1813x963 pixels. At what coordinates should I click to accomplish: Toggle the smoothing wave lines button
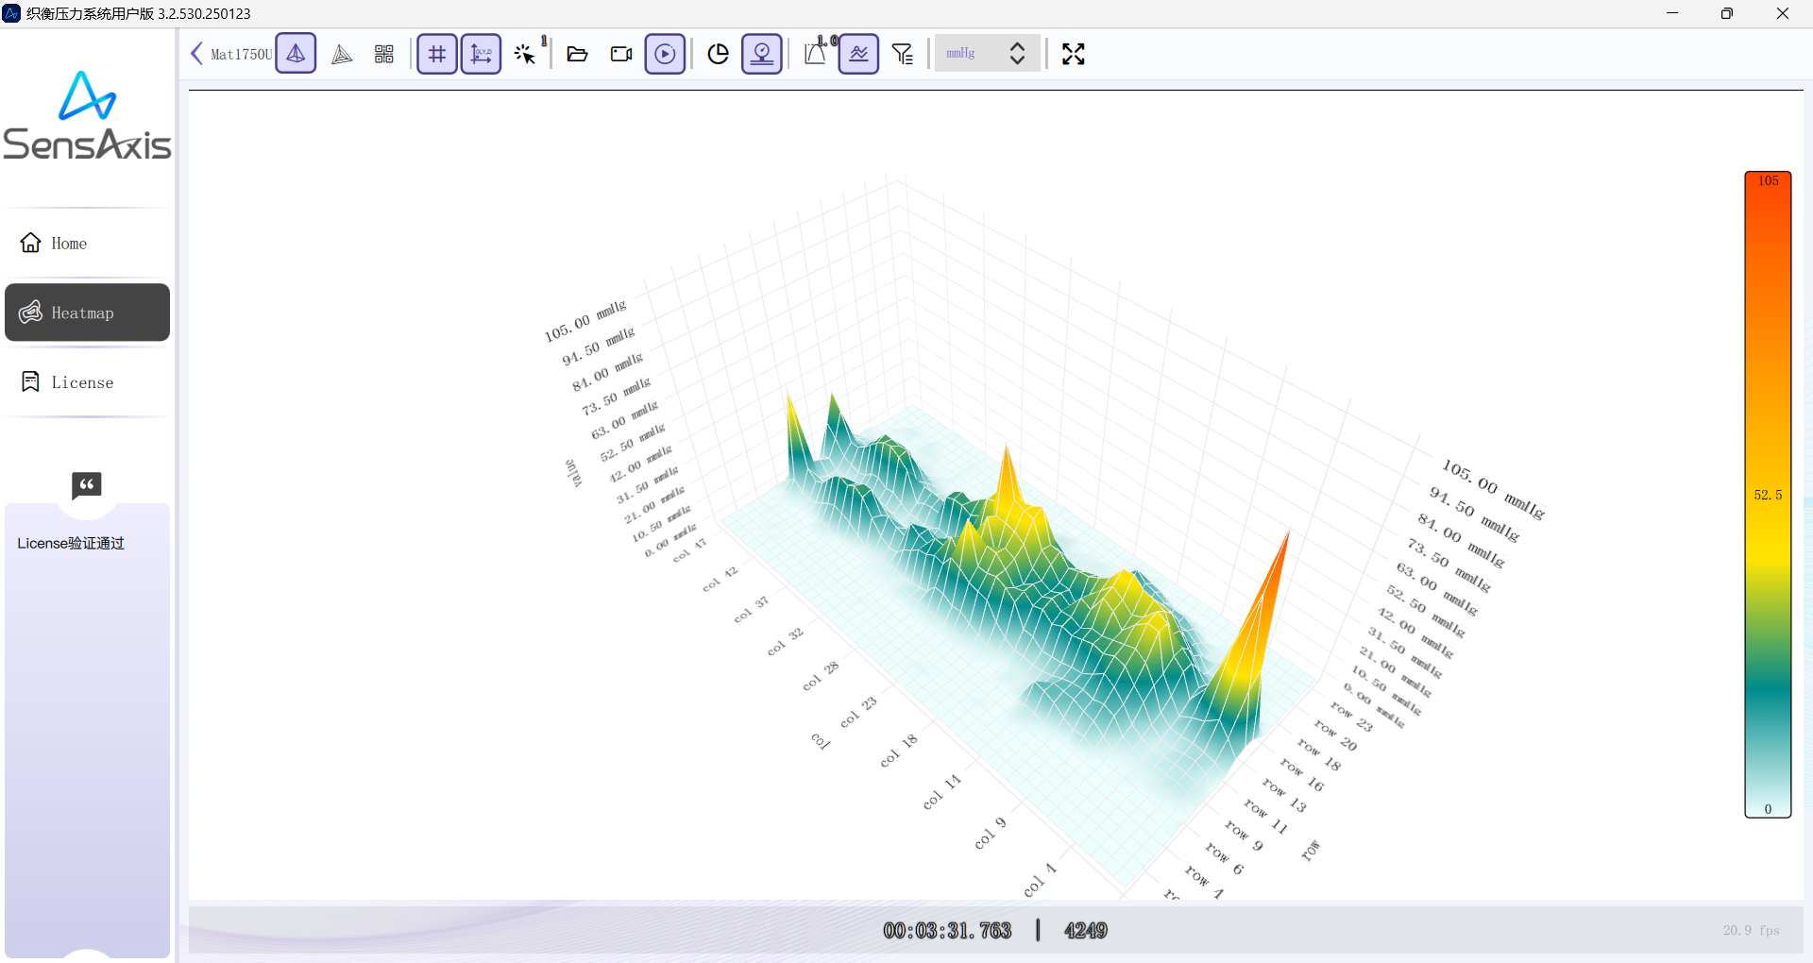[859, 54]
